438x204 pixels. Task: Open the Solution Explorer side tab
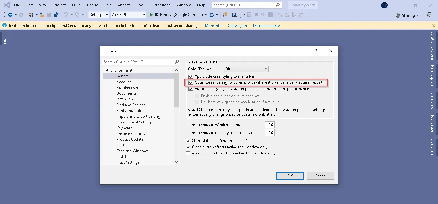[x=433, y=46]
